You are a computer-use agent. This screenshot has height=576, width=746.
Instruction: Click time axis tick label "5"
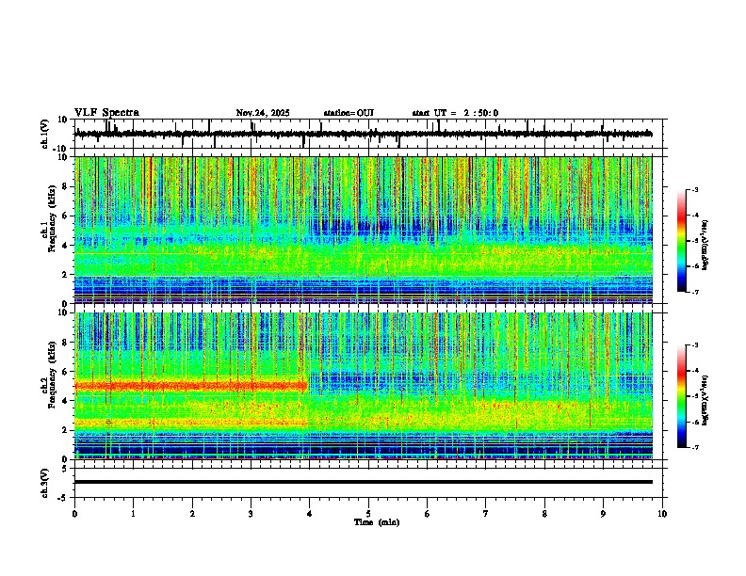(368, 514)
